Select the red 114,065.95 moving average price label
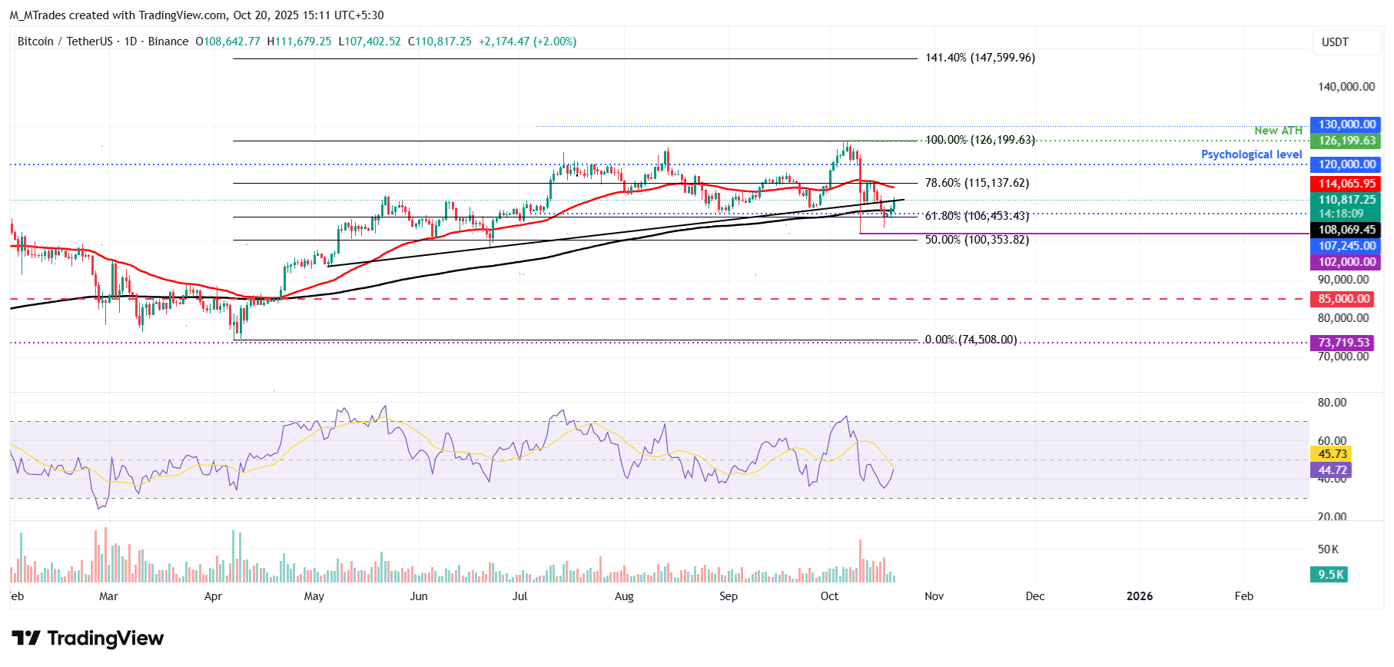 [x=1346, y=184]
